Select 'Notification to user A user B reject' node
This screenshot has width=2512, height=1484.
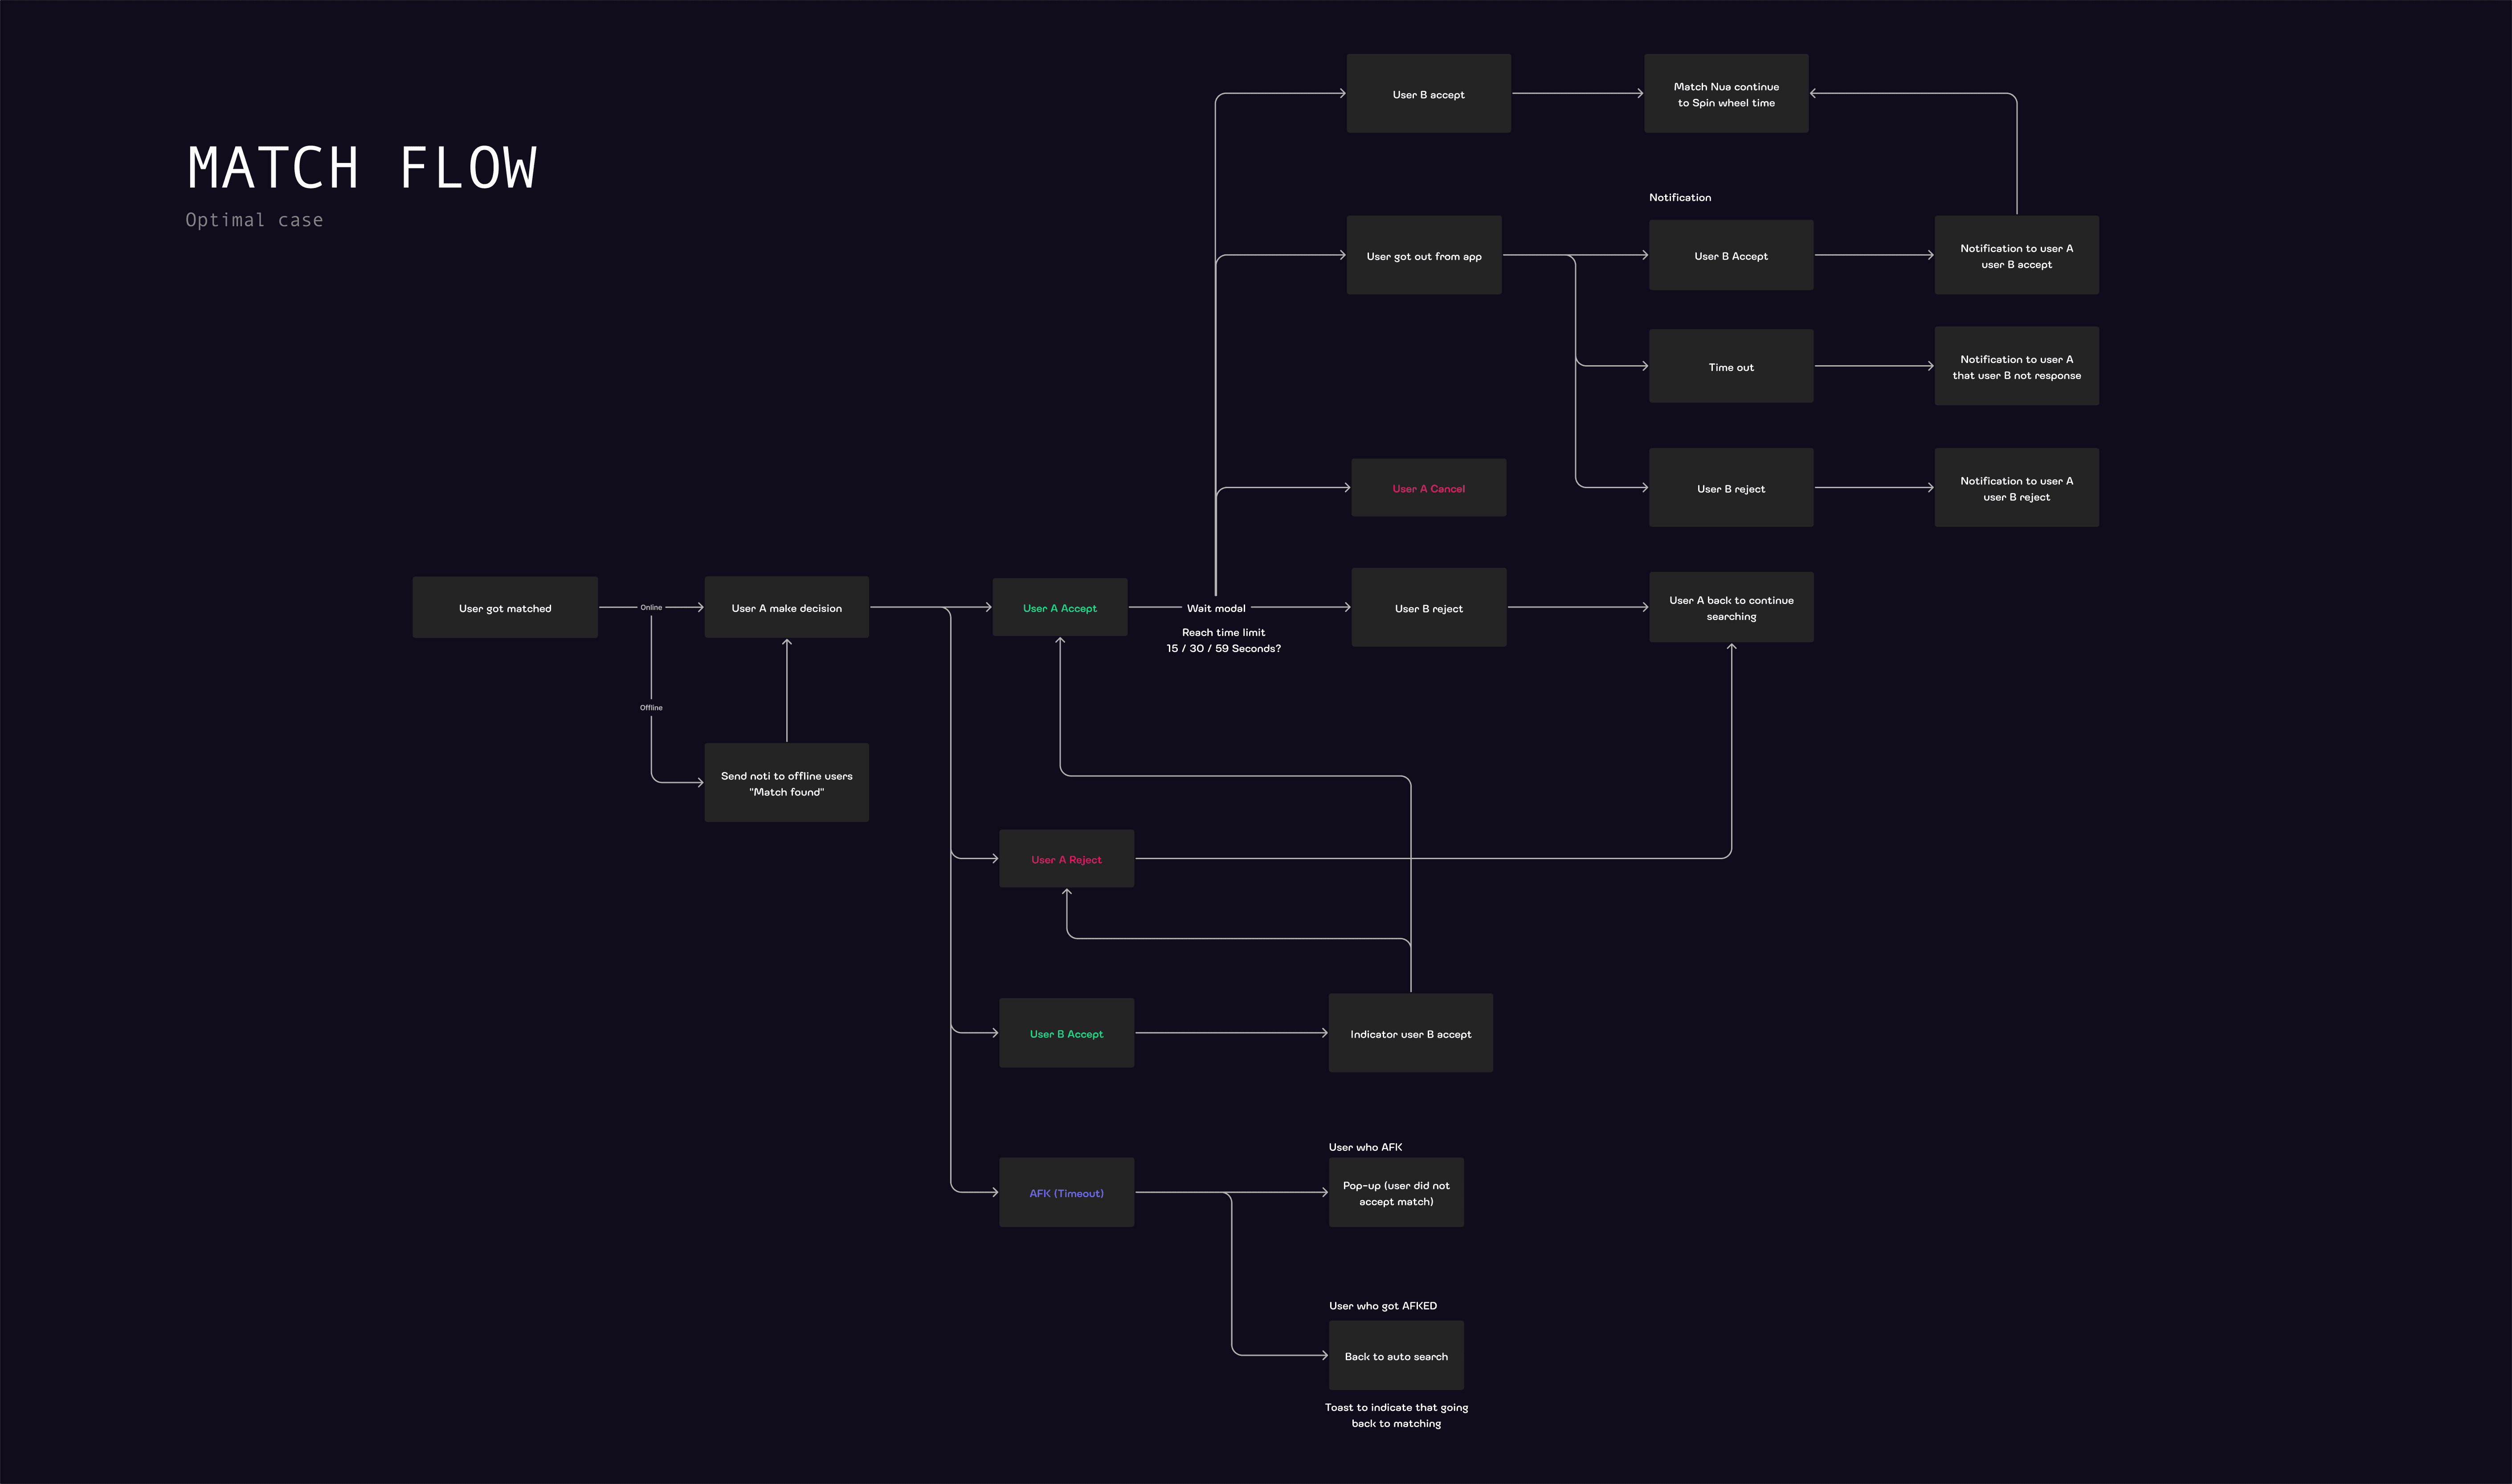[x=2017, y=488]
